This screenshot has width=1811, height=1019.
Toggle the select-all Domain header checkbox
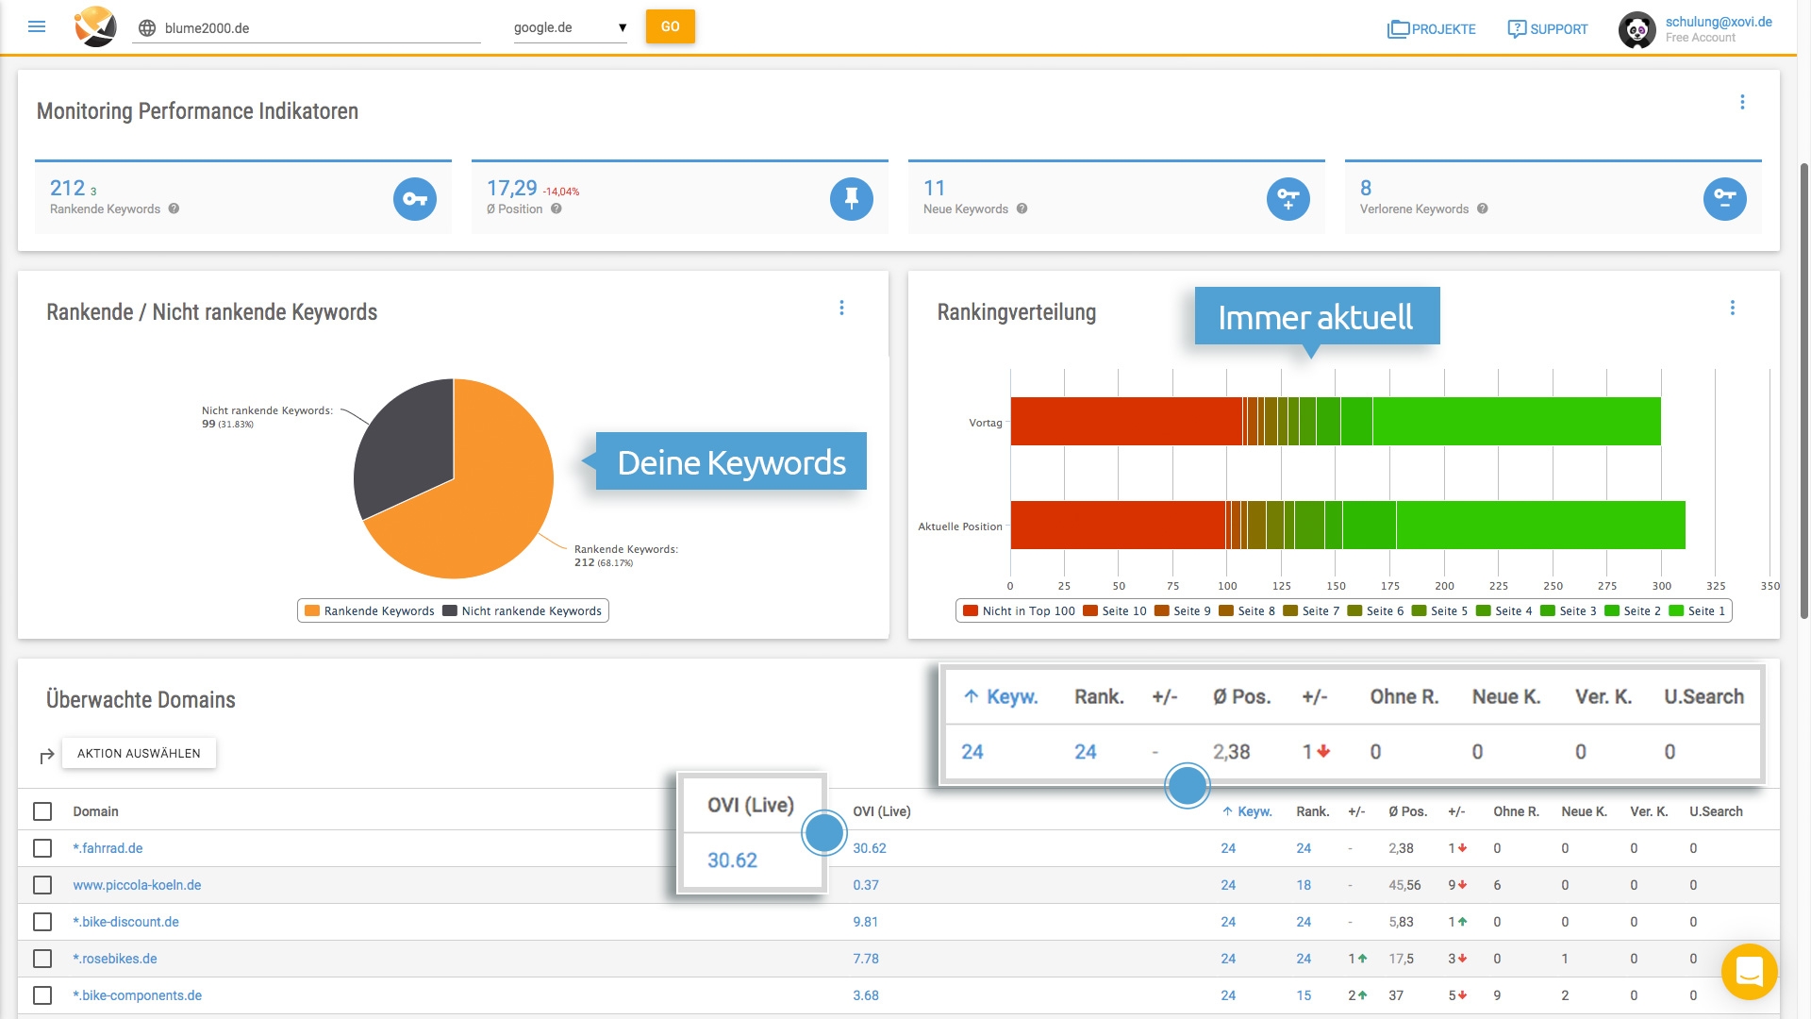click(42, 811)
